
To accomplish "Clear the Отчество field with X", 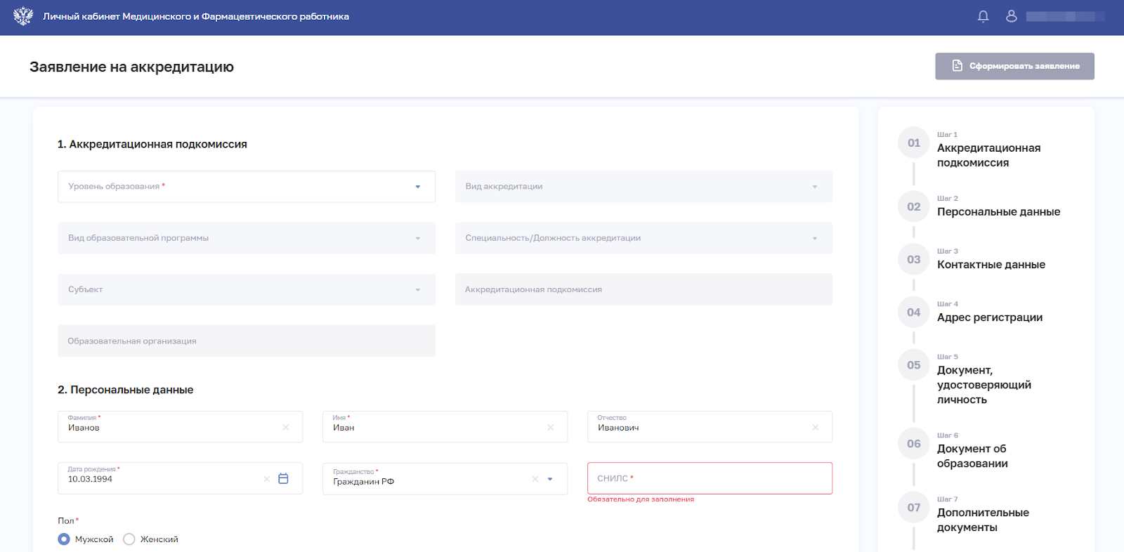I will (815, 427).
